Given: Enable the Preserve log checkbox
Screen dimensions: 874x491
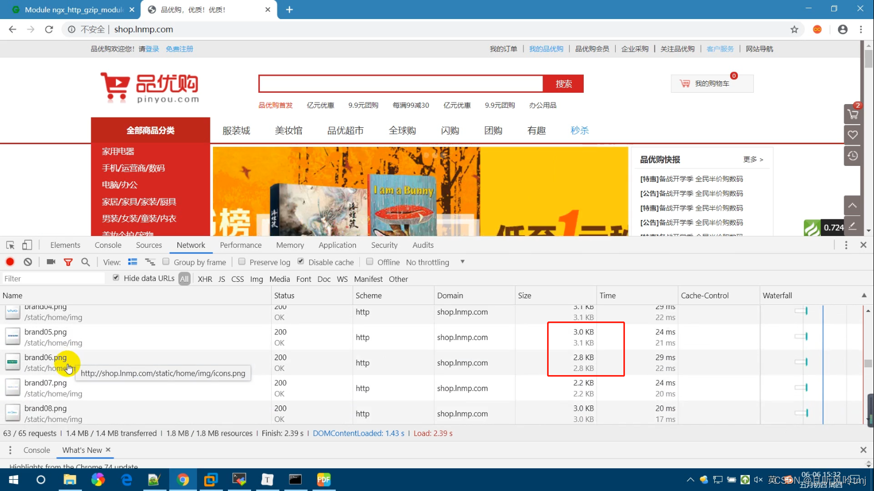Looking at the screenshot, I should tap(242, 262).
